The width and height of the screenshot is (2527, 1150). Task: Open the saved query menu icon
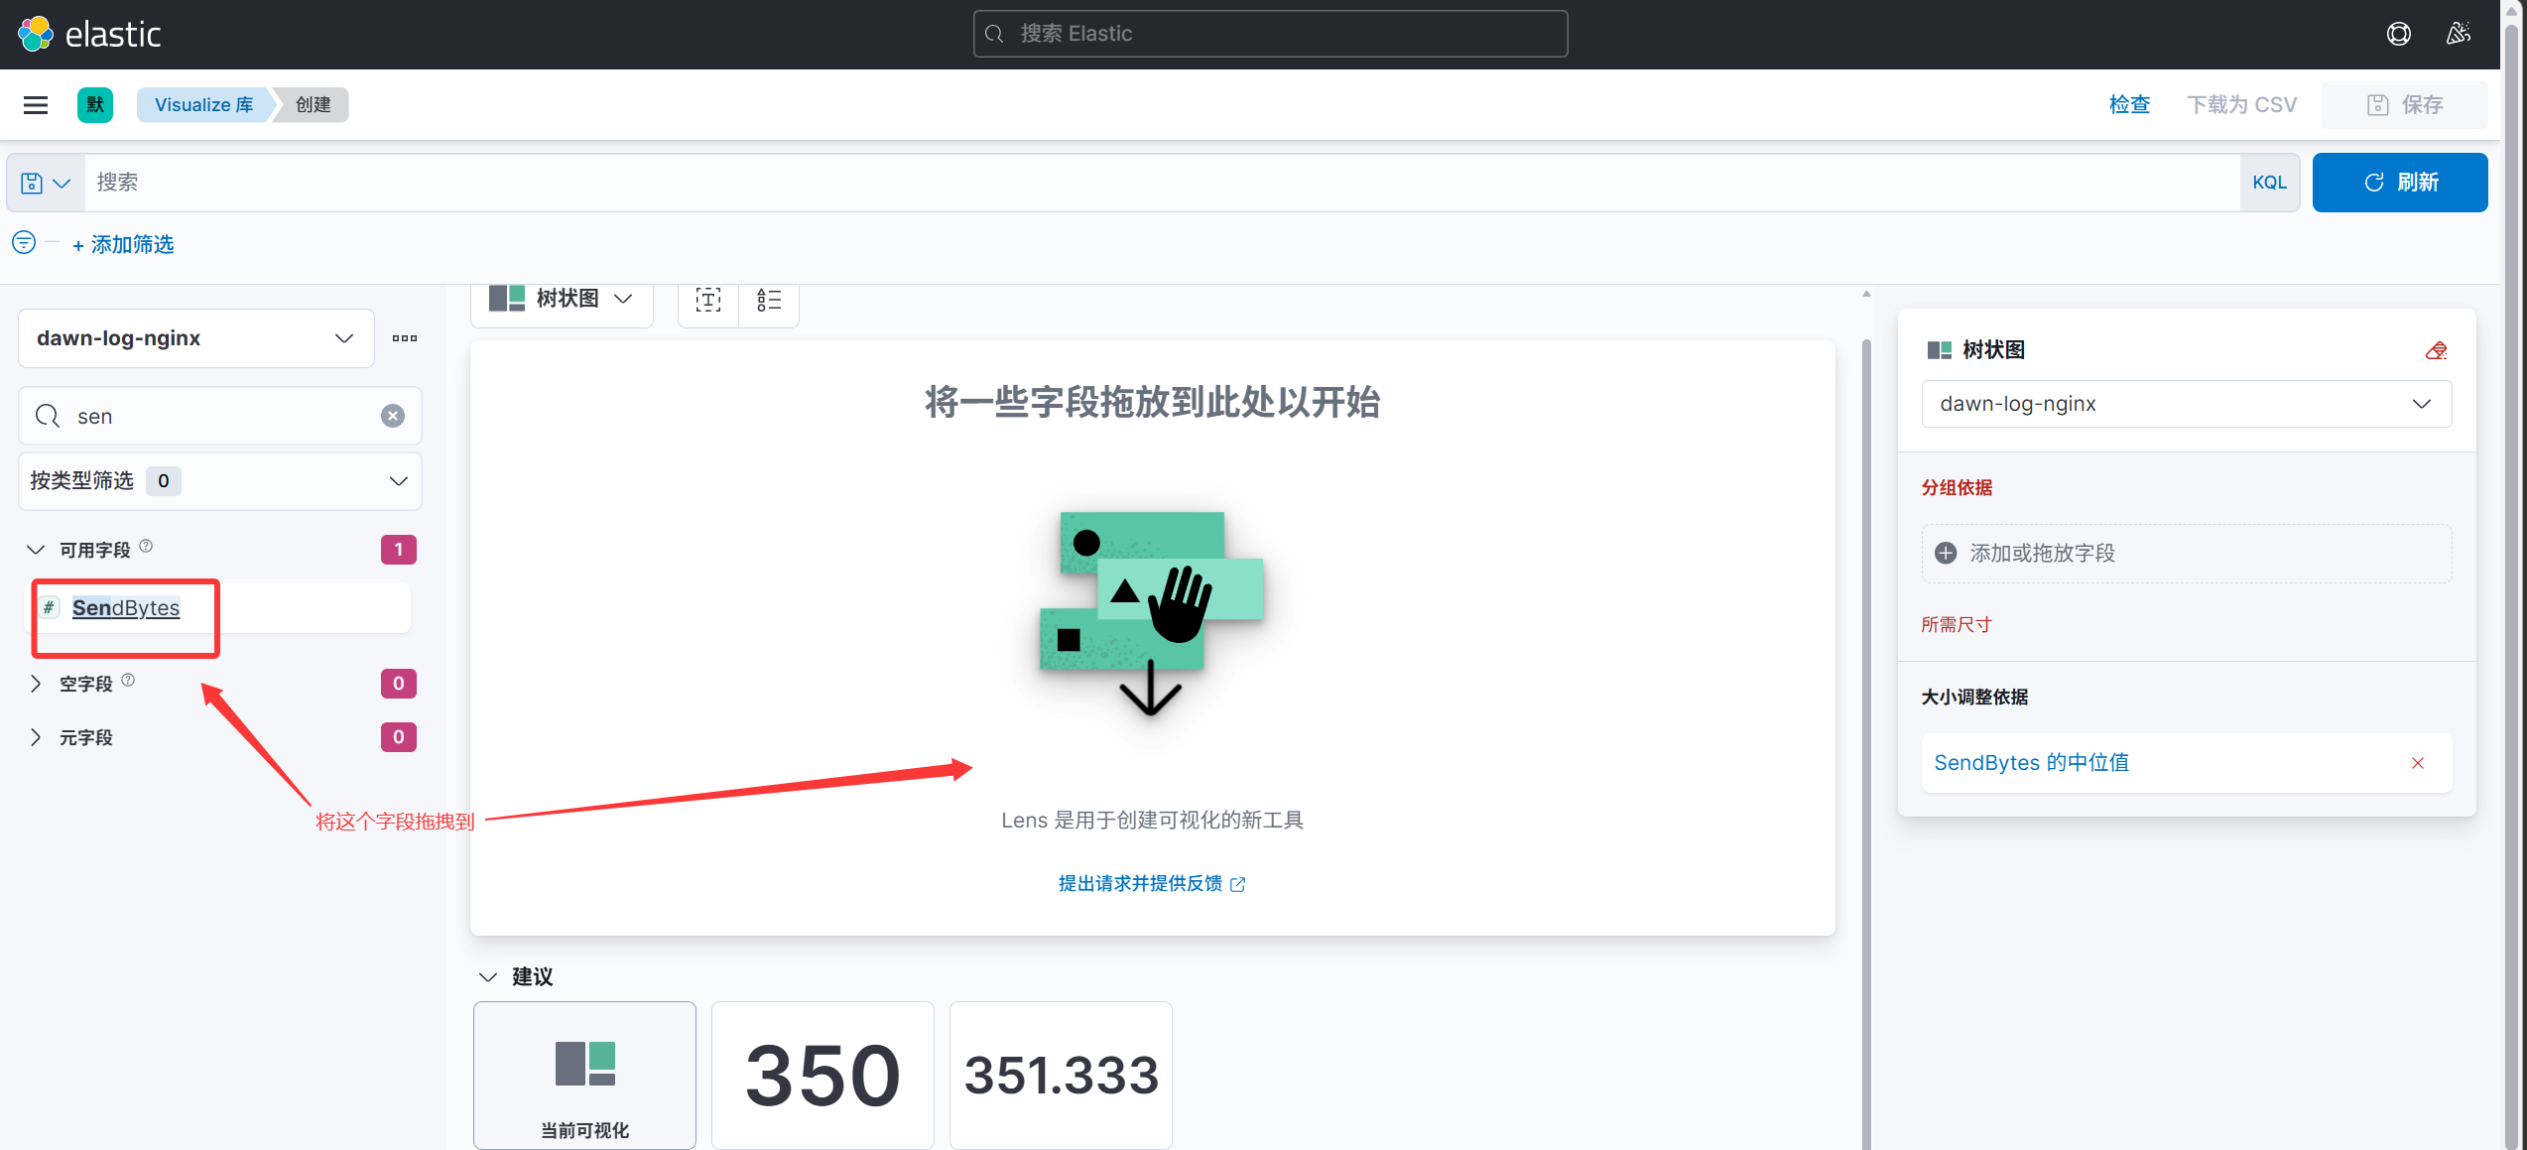tap(46, 183)
